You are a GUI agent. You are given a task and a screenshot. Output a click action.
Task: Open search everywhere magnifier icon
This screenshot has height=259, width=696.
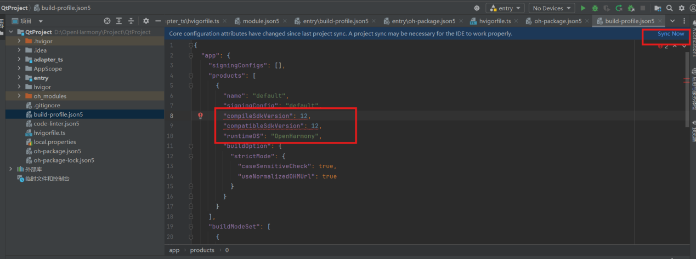[670, 8]
